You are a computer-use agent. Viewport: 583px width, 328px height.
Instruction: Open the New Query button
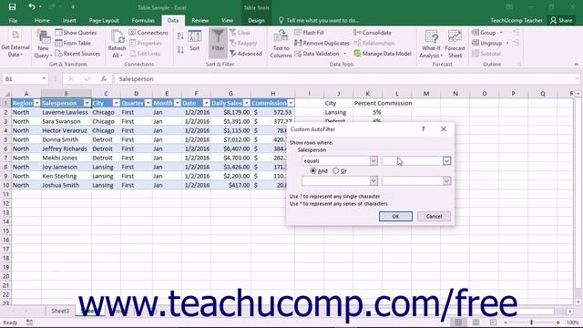pos(43,44)
